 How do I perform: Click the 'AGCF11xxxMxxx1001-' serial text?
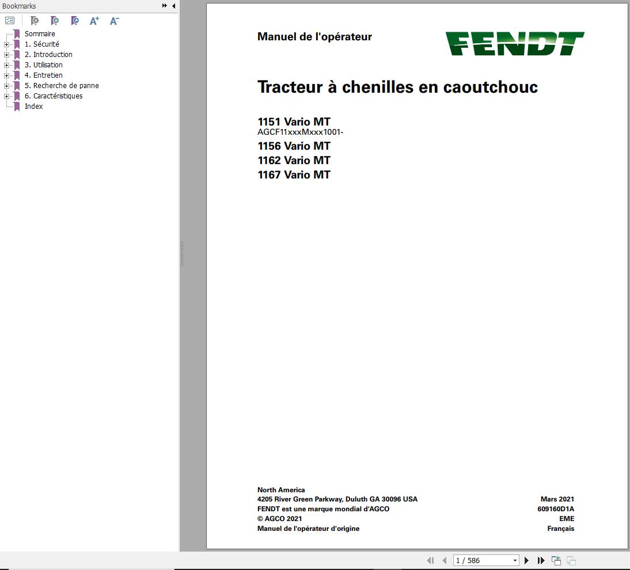[300, 132]
